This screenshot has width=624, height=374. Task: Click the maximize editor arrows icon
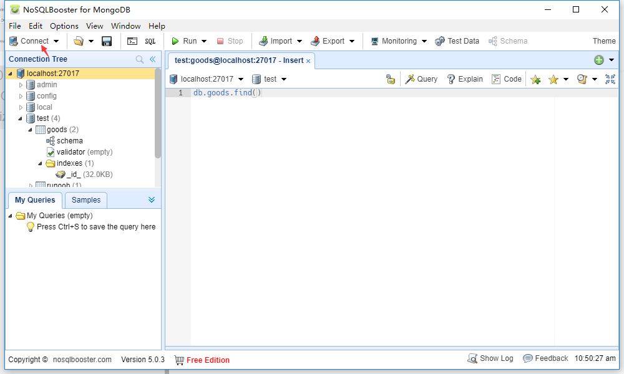point(610,79)
